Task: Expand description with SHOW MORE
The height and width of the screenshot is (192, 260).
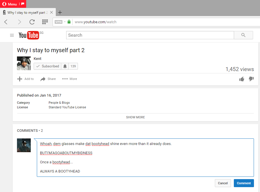Action: [x=135, y=117]
